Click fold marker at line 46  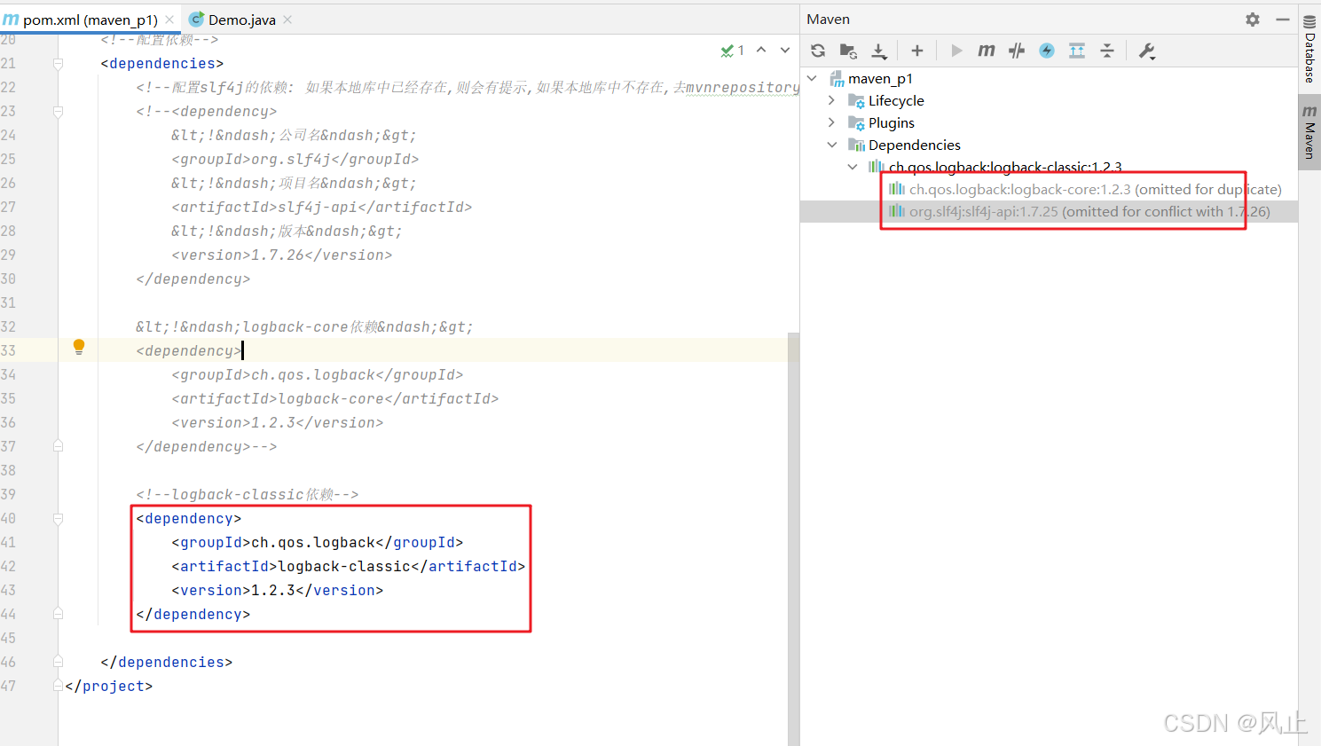(x=58, y=662)
